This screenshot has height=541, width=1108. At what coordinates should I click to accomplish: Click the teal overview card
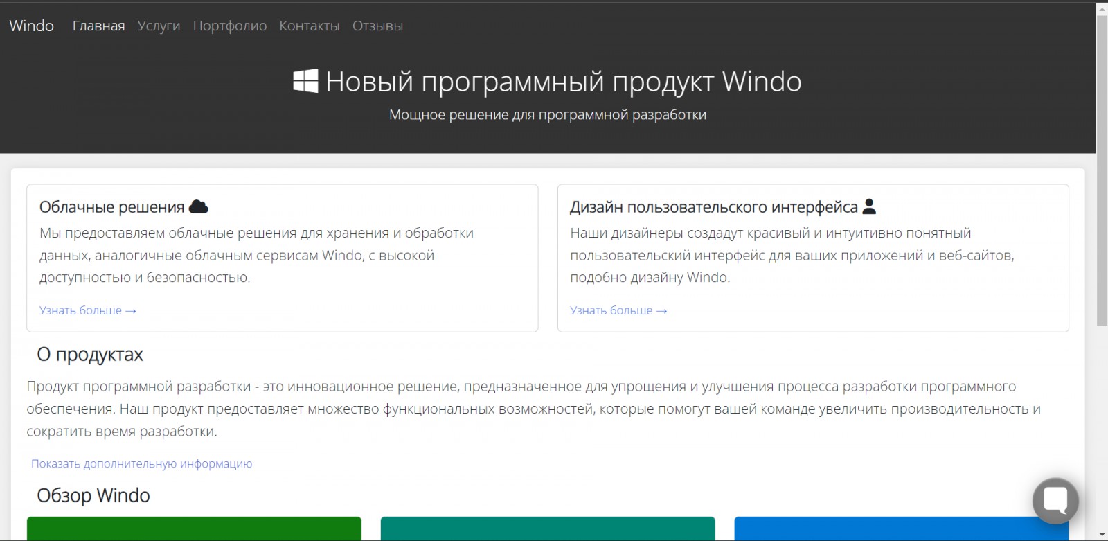(x=548, y=529)
